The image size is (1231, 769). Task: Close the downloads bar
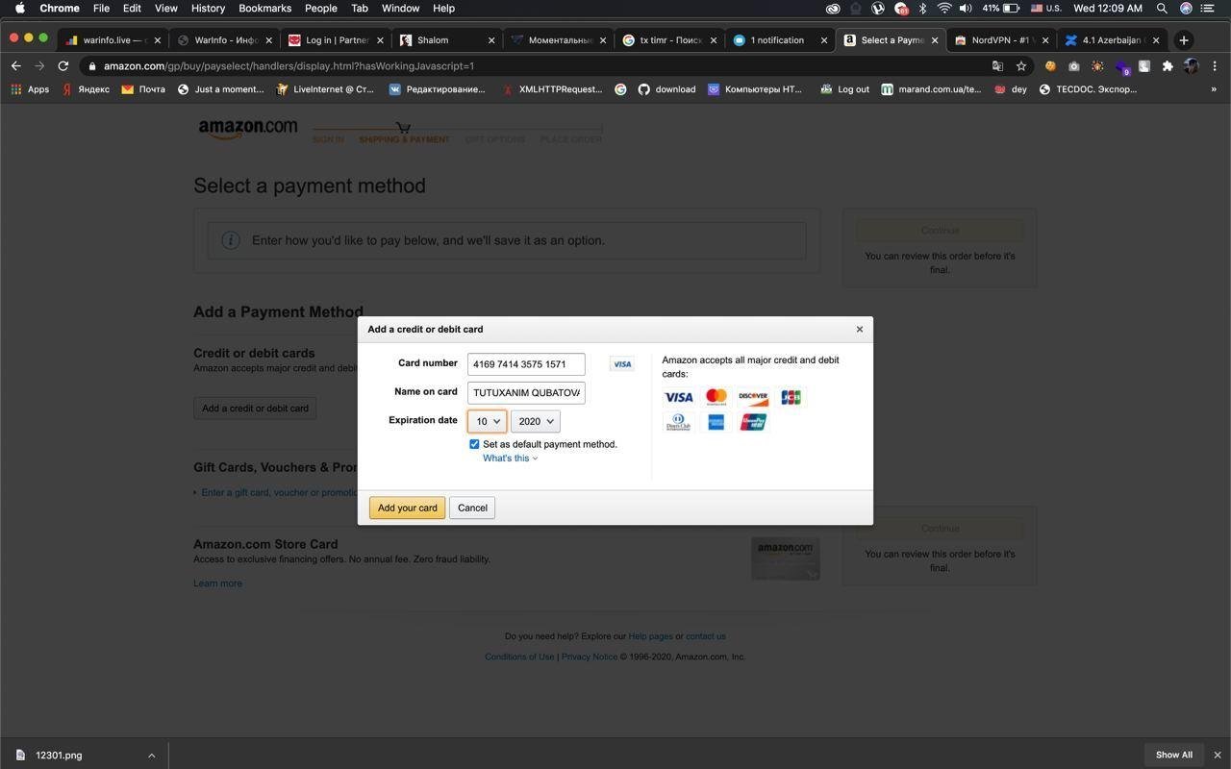pos(1218,755)
